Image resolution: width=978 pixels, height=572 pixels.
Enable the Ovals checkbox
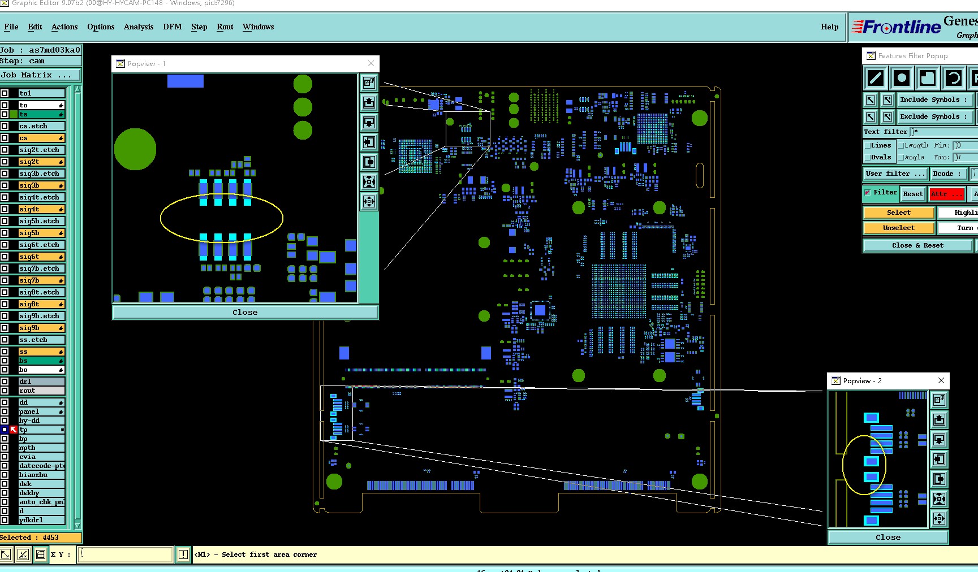(x=867, y=158)
